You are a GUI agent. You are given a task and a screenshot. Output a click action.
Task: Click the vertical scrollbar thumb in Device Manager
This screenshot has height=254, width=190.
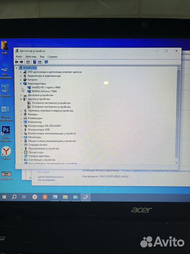[178, 113]
